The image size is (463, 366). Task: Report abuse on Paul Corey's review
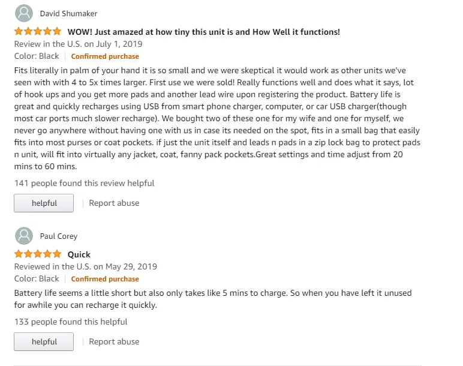[114, 341]
